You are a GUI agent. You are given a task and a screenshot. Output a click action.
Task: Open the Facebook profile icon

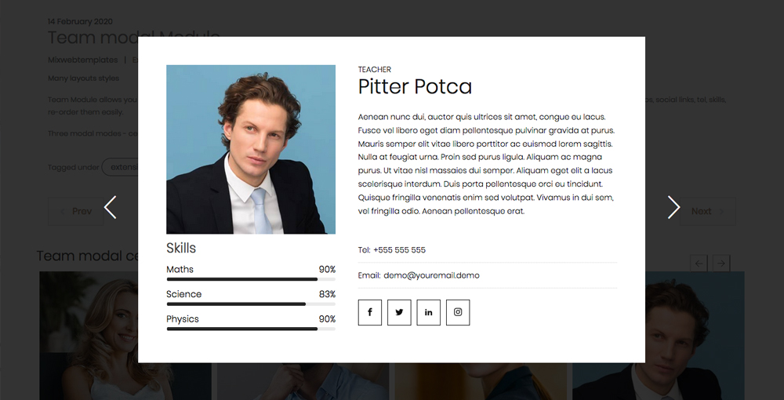click(369, 312)
